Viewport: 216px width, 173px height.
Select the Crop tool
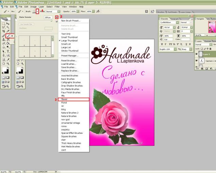3,31
